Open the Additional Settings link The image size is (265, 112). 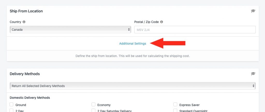133,43
